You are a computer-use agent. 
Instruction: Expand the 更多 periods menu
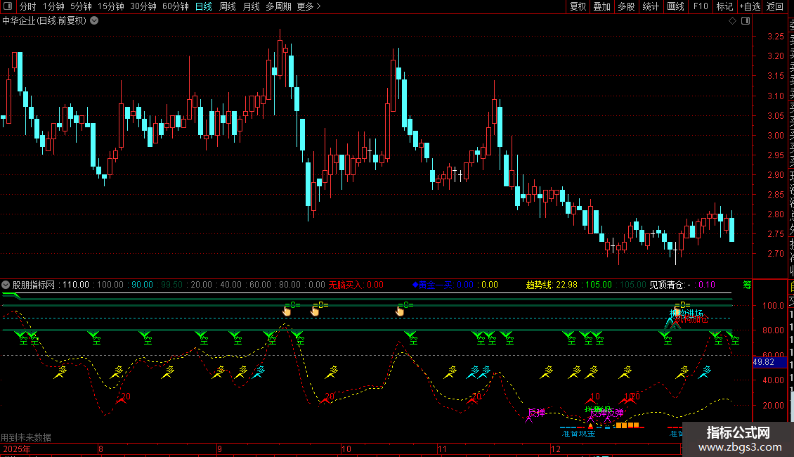pos(308,6)
